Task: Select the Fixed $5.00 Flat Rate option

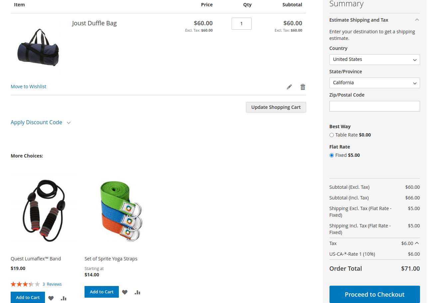Action: pos(331,155)
